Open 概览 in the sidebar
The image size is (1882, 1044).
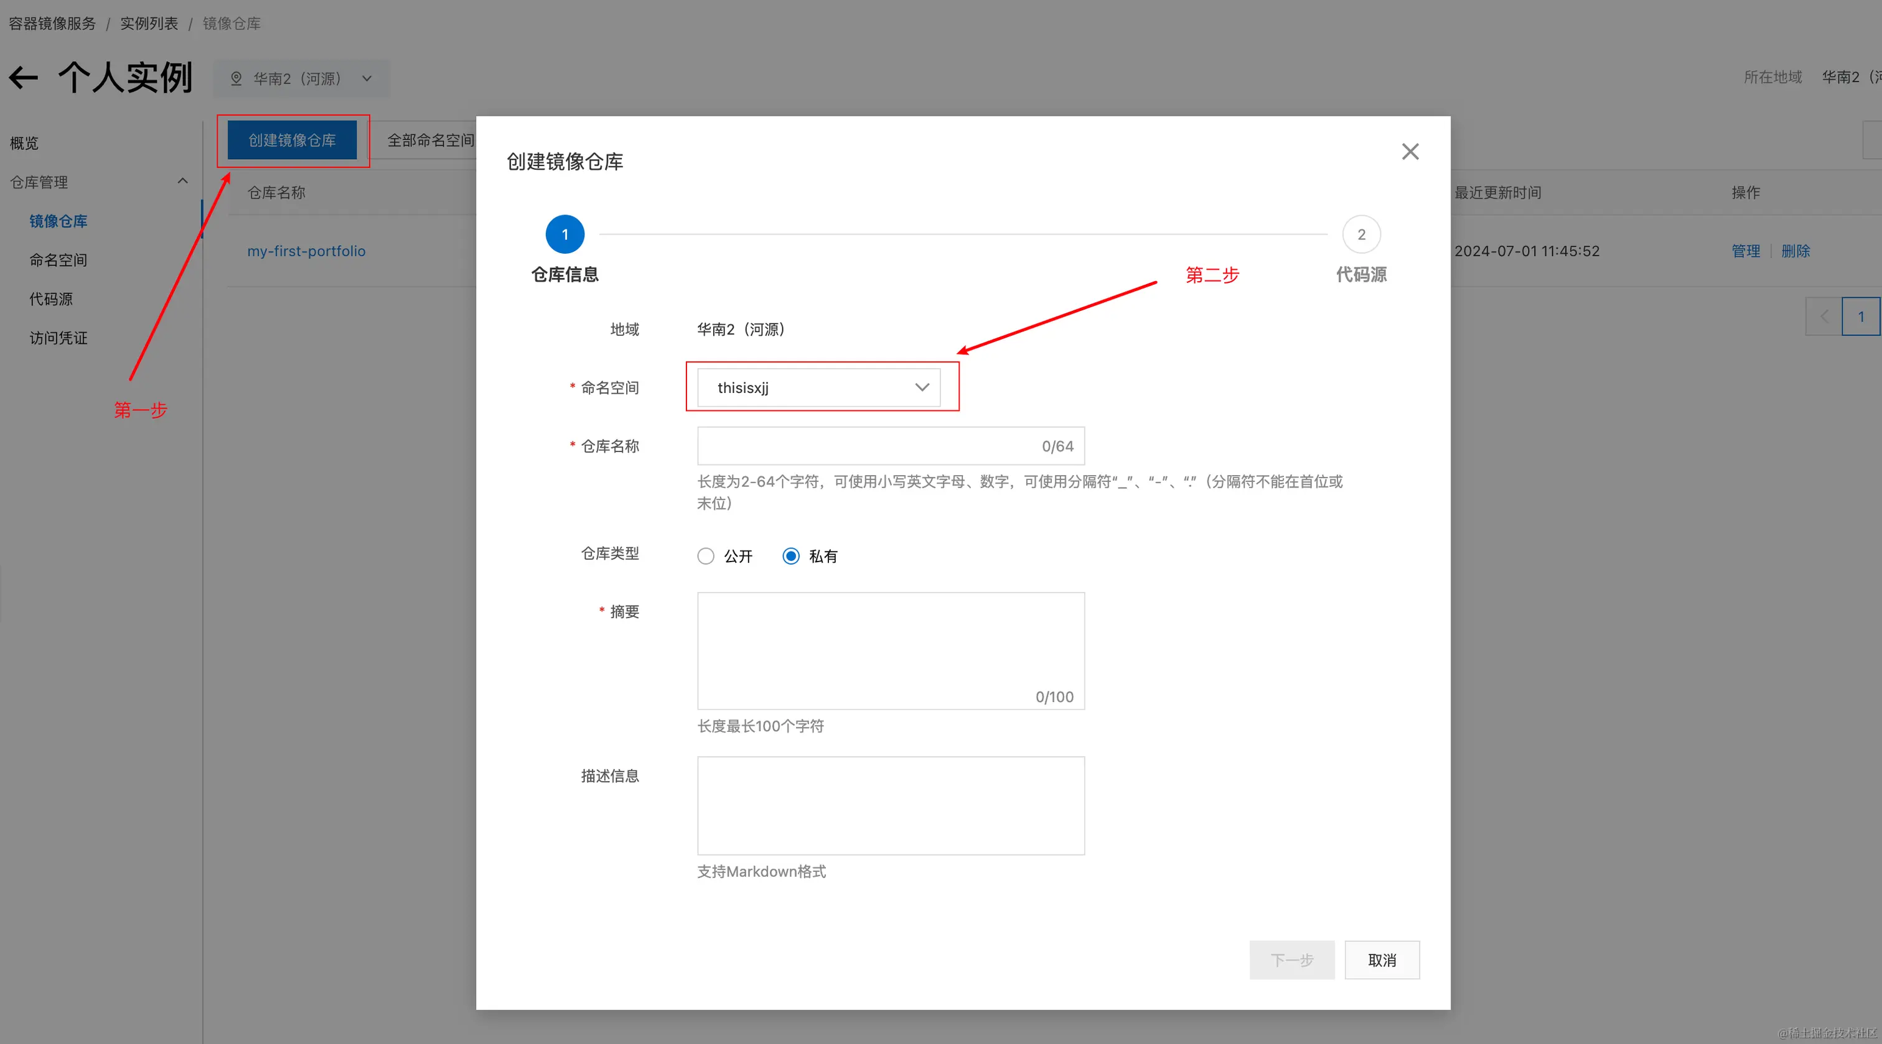click(24, 143)
